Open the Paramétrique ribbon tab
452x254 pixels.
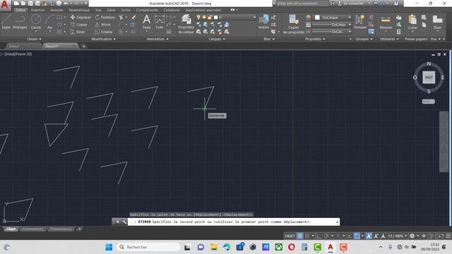pos(79,10)
